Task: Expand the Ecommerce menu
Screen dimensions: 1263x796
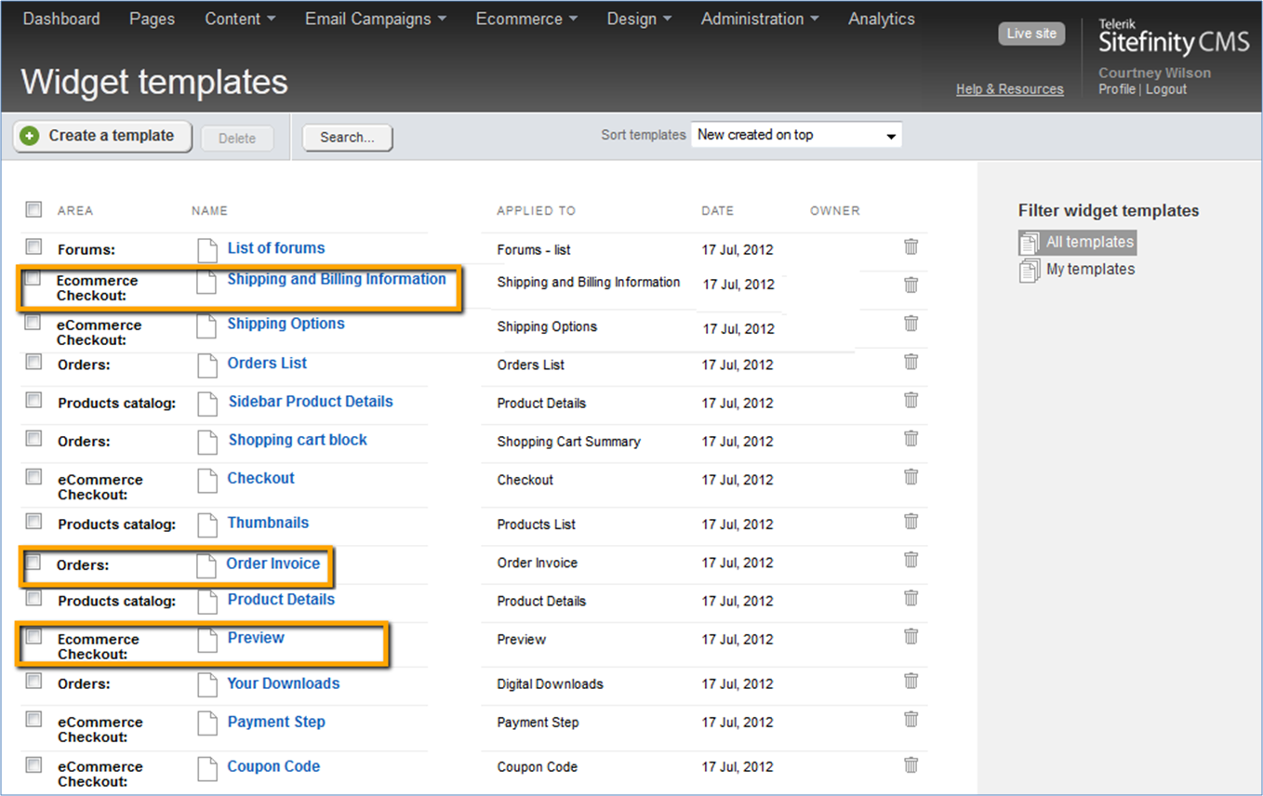Action: (526, 19)
